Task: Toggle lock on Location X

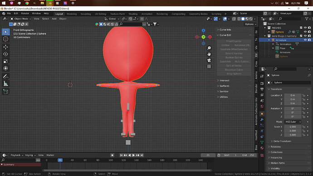Action: coord(303,95)
